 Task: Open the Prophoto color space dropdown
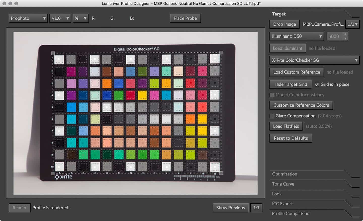click(28, 18)
